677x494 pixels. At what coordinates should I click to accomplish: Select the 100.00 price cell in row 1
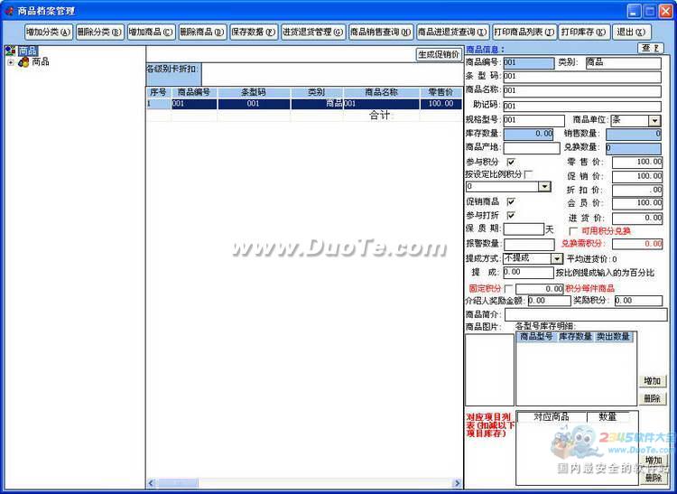441,104
